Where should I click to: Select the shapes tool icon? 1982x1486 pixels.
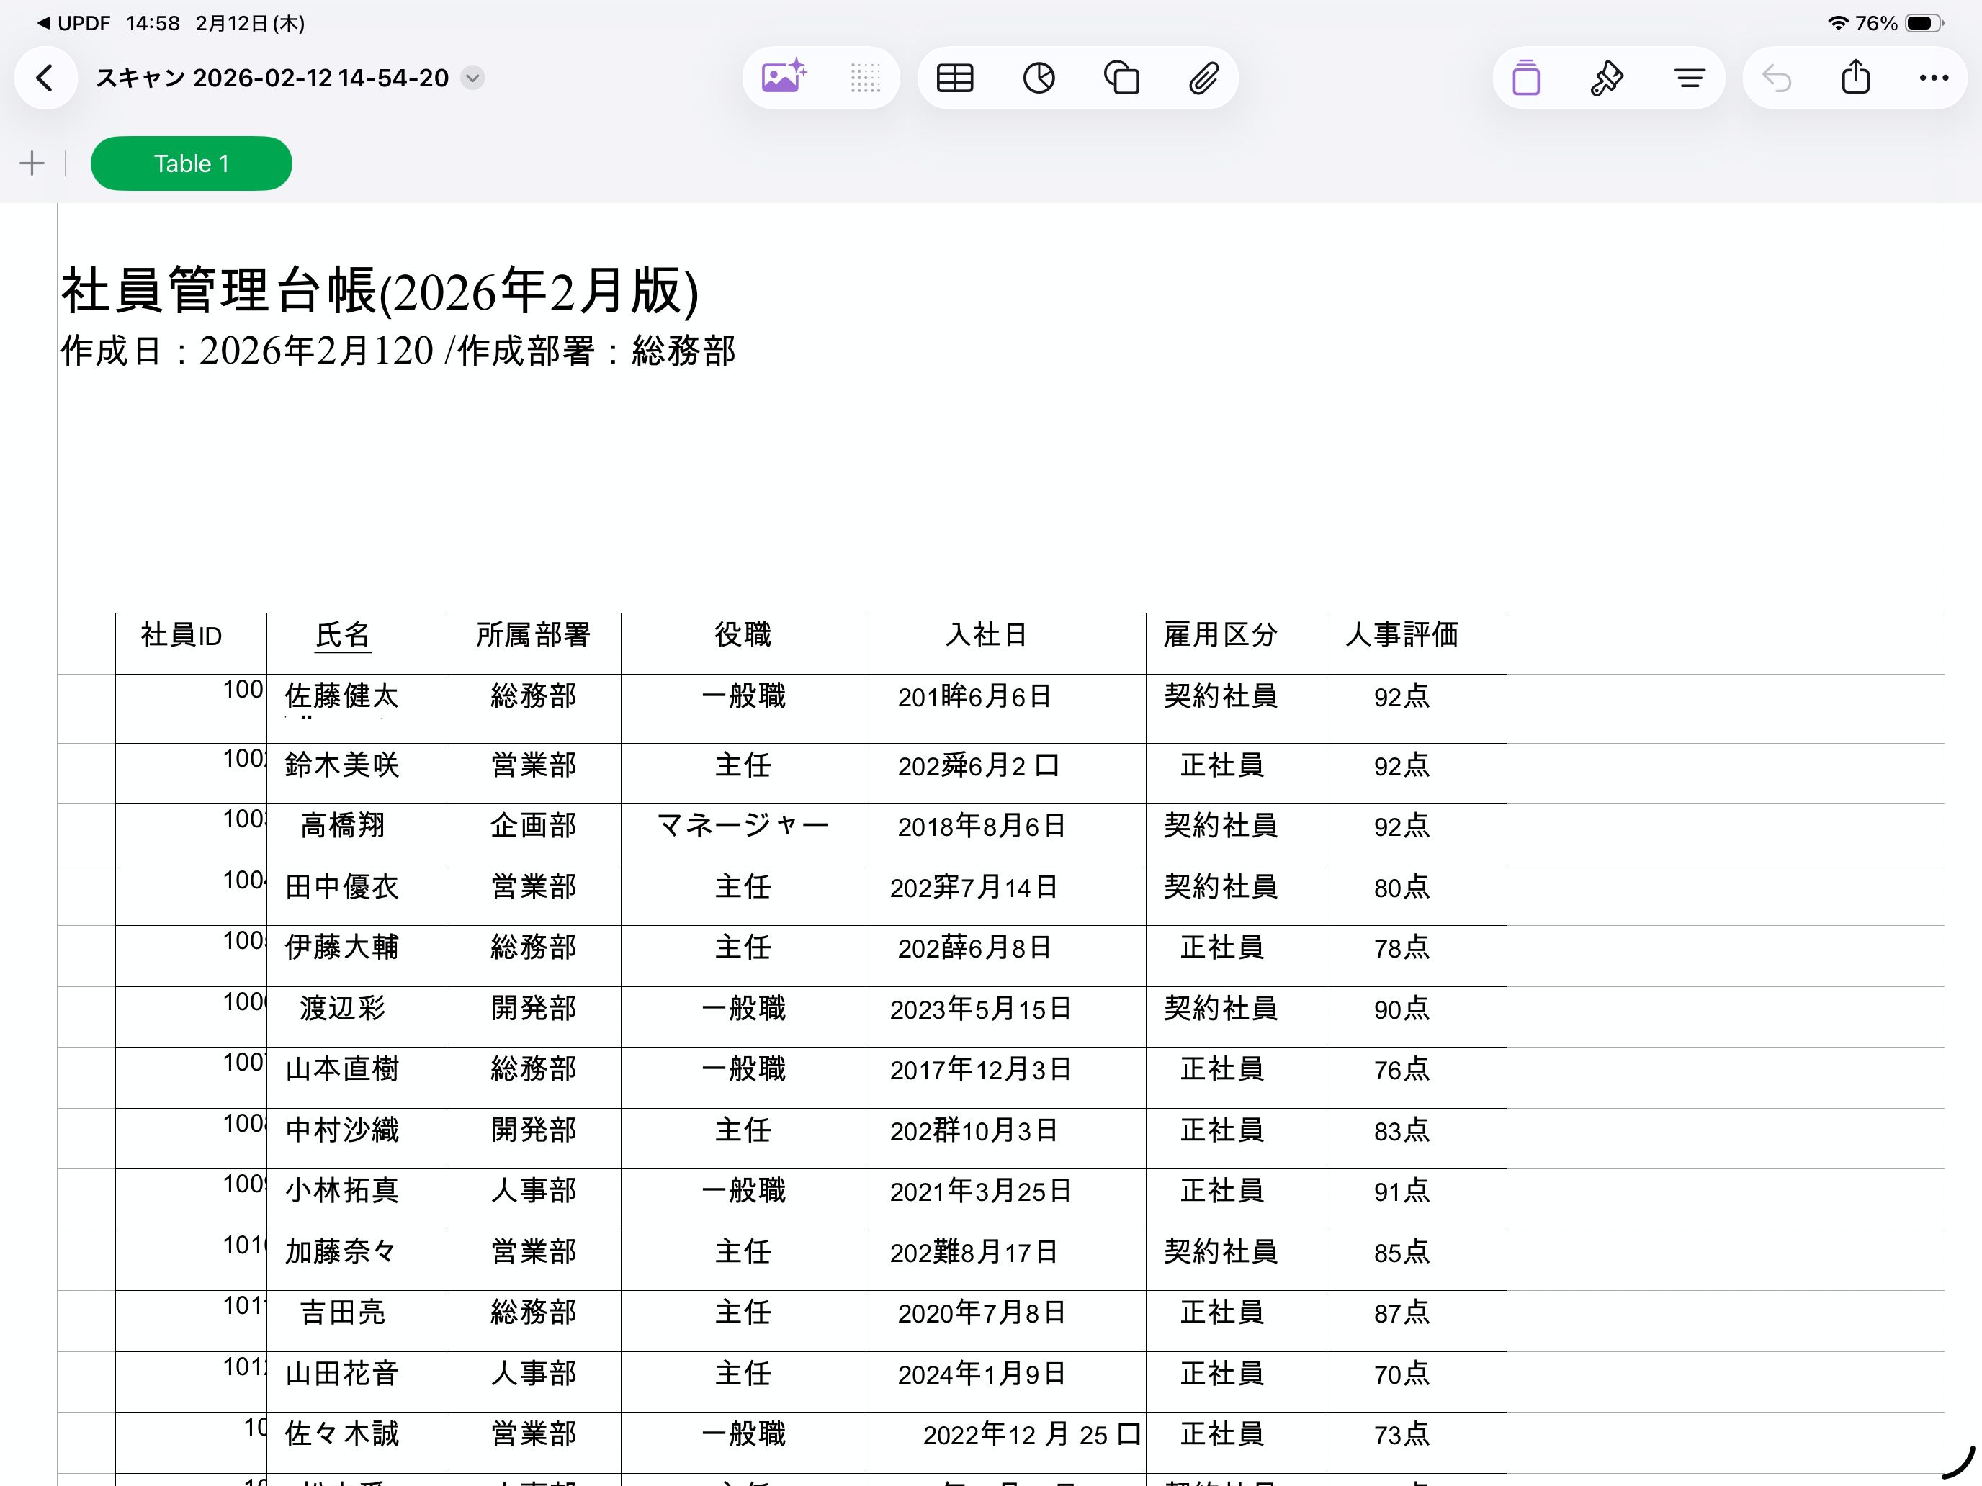pos(1121,78)
